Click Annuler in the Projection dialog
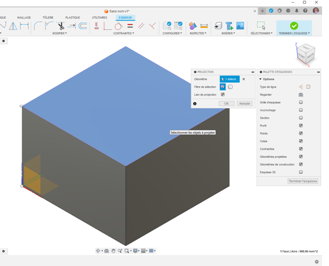Screen dimensions: 329x266 click(245, 104)
